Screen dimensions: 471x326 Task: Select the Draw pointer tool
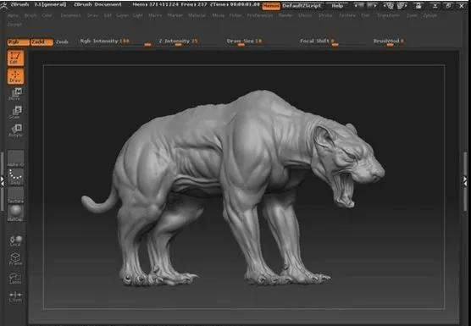(x=15, y=76)
